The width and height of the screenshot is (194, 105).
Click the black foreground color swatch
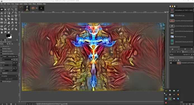[8, 36]
